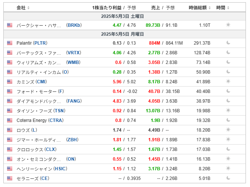Open VRTX ticker link
The width and height of the screenshot is (250, 187).
[74, 53]
